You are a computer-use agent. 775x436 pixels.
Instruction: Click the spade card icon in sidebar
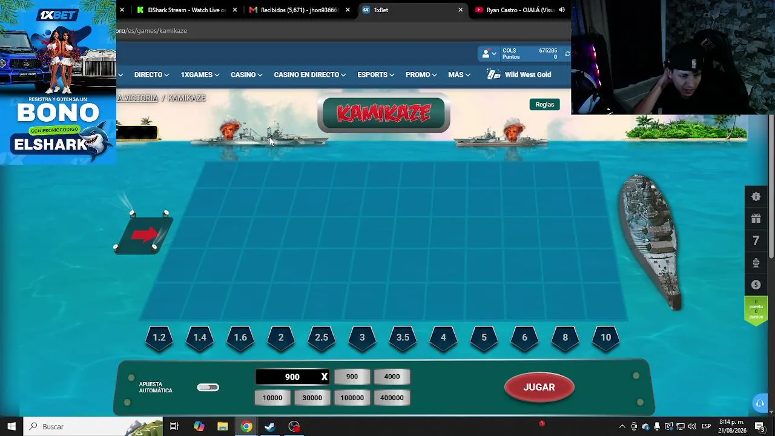(x=756, y=263)
